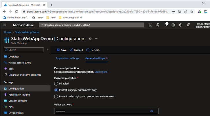Screen dimensions: 210x116
Task: Open the www.arnopeters.nl bookmarks folder
Action: pos(70,18)
